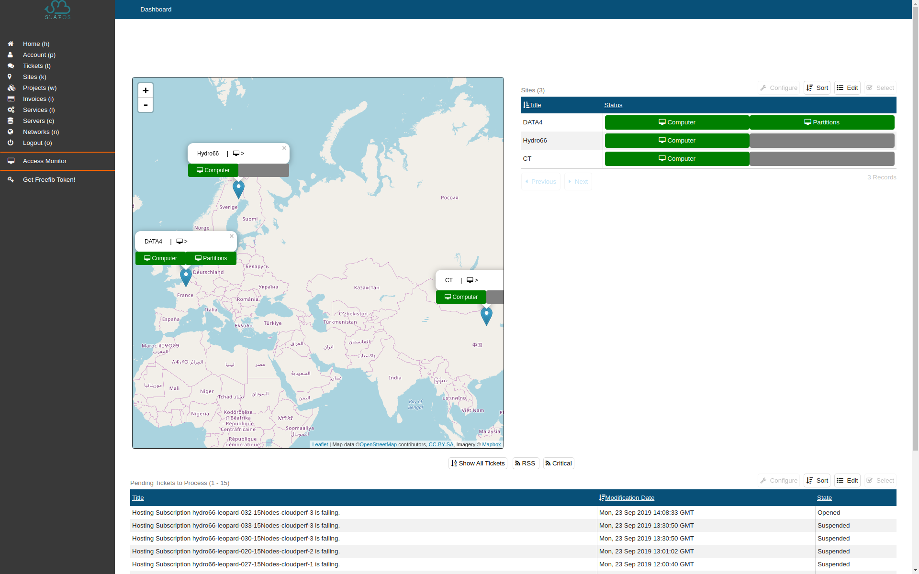The height and width of the screenshot is (574, 919).
Task: Open Access Monitor link
Action: coord(45,161)
